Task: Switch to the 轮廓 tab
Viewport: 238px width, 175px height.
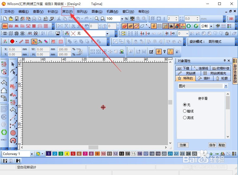Action: [222, 78]
